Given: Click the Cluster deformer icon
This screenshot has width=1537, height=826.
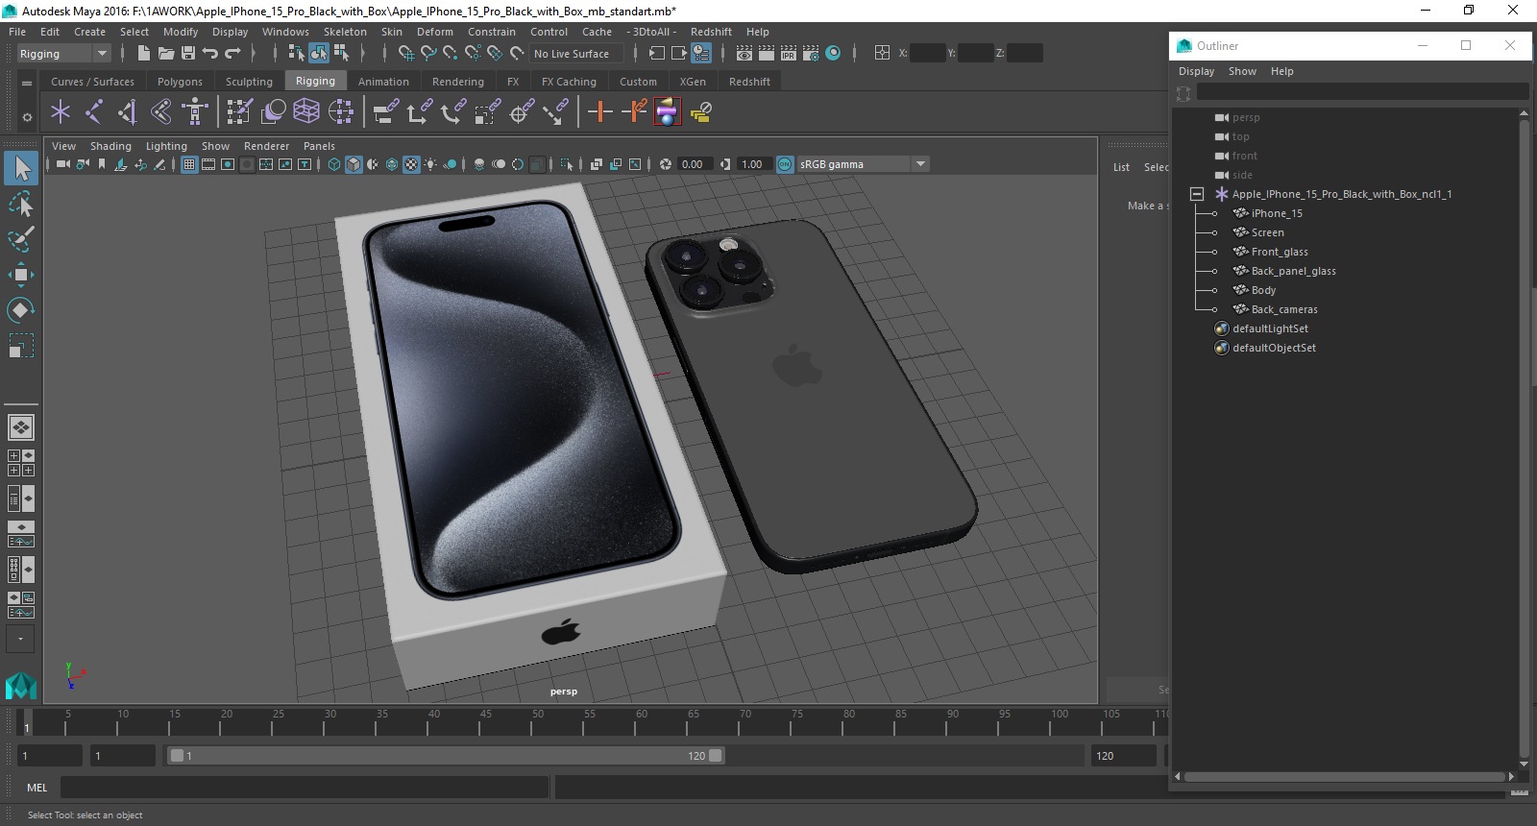Looking at the screenshot, I should pos(340,112).
